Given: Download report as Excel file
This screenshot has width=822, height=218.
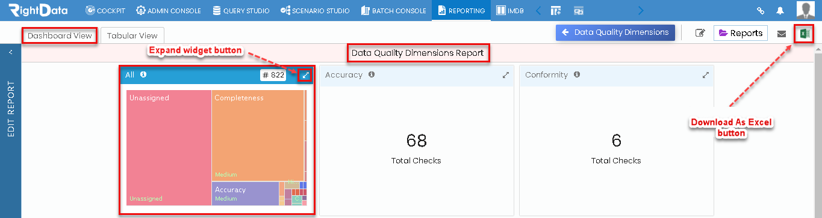Looking at the screenshot, I should (803, 34).
